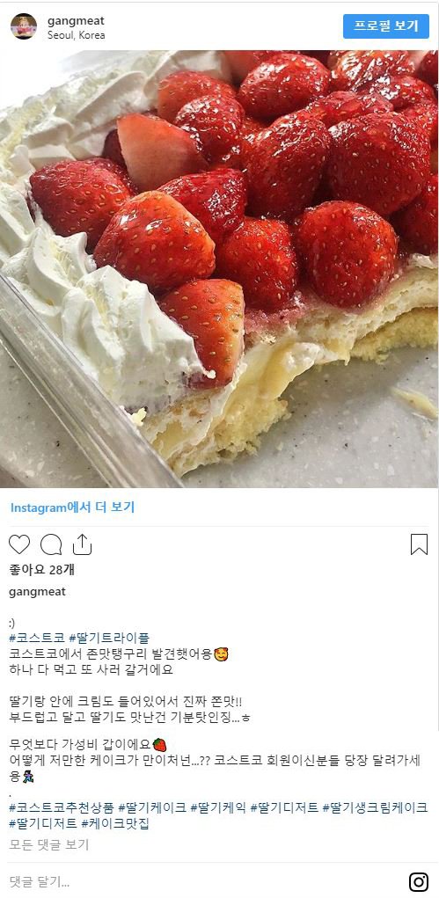
Task: Save the post with the bookmark icon
Action: (x=419, y=544)
